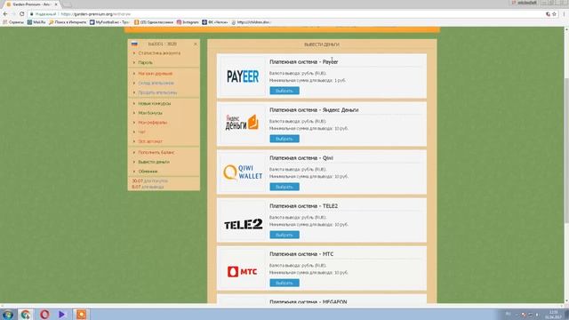
Task: Click the address bar URL
Action: (x=95, y=14)
